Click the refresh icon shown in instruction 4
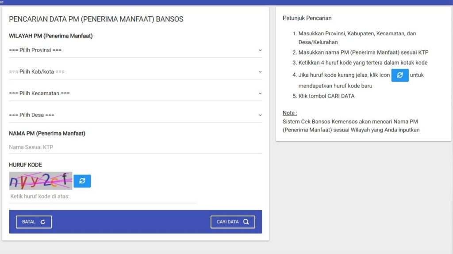453x254 pixels. pyautogui.click(x=400, y=75)
